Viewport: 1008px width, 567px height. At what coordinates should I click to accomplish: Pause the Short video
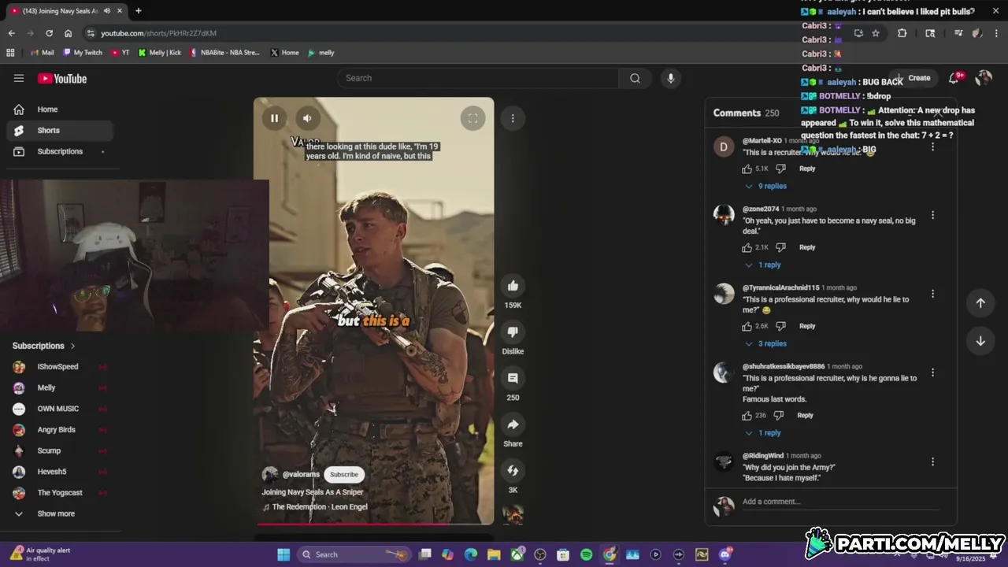click(274, 118)
